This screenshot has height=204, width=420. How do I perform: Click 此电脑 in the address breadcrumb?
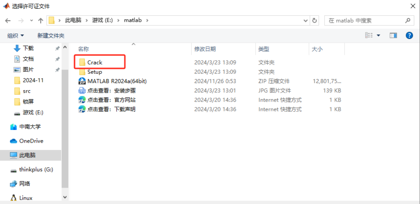[x=73, y=20]
